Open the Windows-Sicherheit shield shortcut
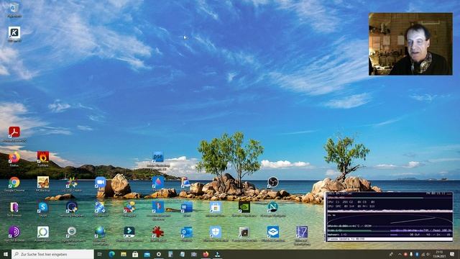The image size is (460, 259). [x=216, y=232]
